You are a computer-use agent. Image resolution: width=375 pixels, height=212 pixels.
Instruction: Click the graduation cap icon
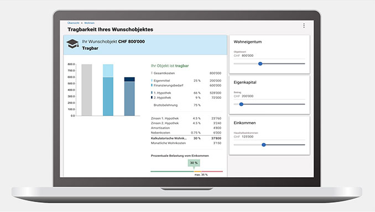pos(72,44)
